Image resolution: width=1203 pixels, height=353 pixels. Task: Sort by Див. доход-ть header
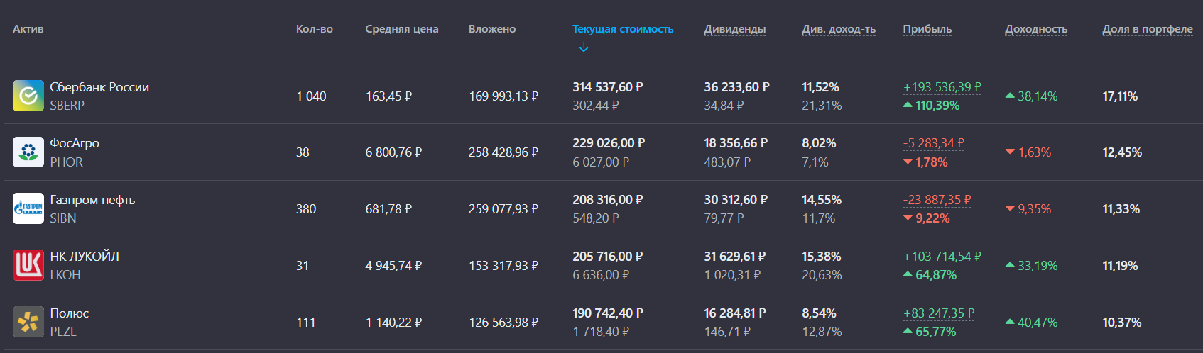coord(839,29)
